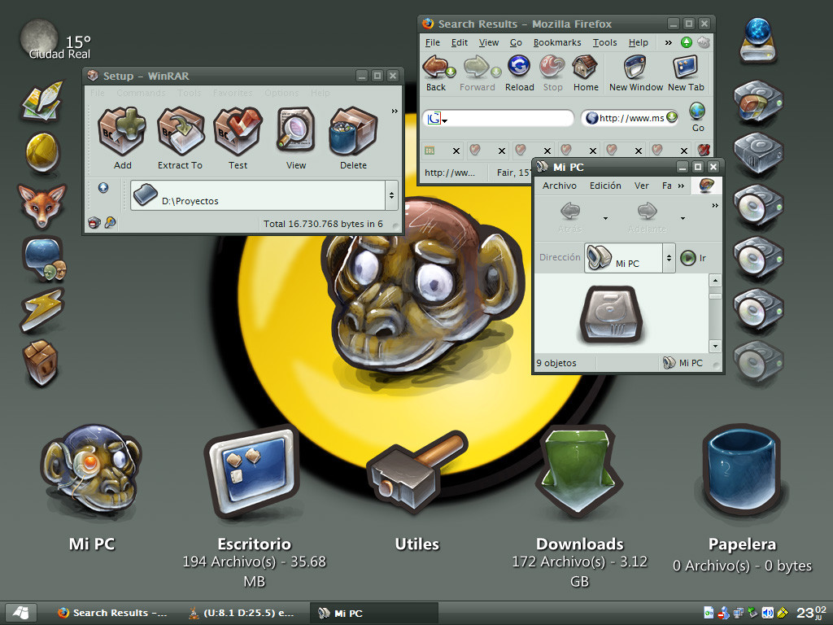Screen dimensions: 833x625
Task: Click the green go arrow in URL field
Action: click(672, 117)
